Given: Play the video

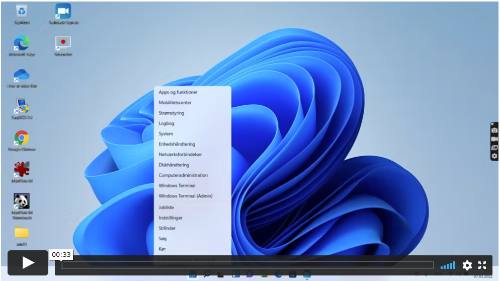Looking at the screenshot, I should coord(28,262).
